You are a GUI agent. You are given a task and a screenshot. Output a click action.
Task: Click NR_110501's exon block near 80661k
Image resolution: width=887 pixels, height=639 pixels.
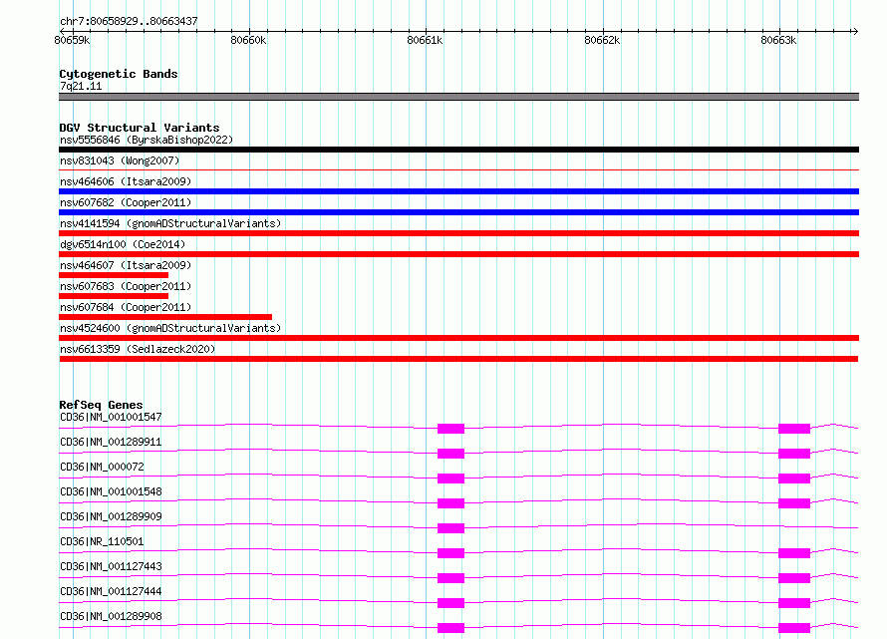point(450,553)
